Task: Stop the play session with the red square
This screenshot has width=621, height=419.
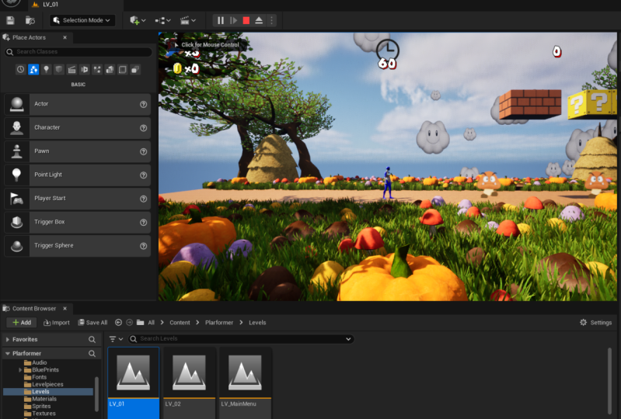Action: pyautogui.click(x=246, y=20)
